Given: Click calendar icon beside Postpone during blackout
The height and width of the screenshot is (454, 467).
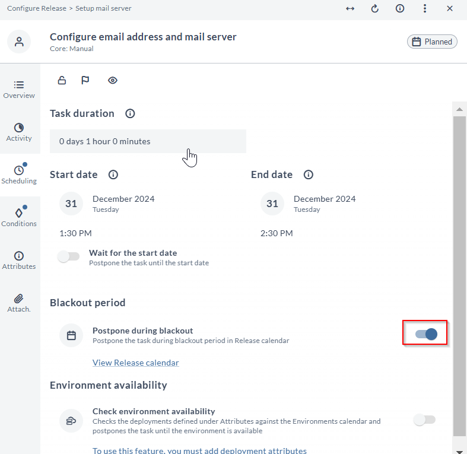Looking at the screenshot, I should [71, 335].
